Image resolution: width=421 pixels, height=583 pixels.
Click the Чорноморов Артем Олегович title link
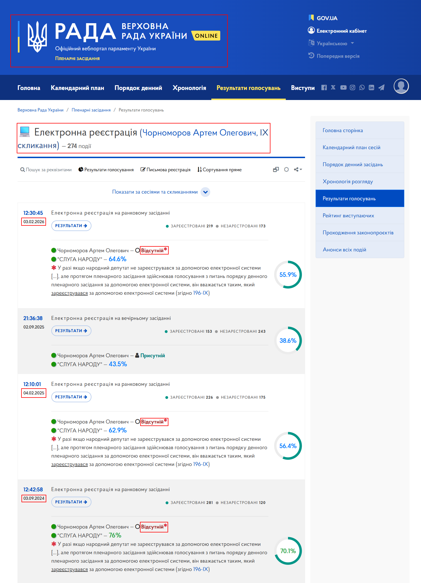click(200, 132)
